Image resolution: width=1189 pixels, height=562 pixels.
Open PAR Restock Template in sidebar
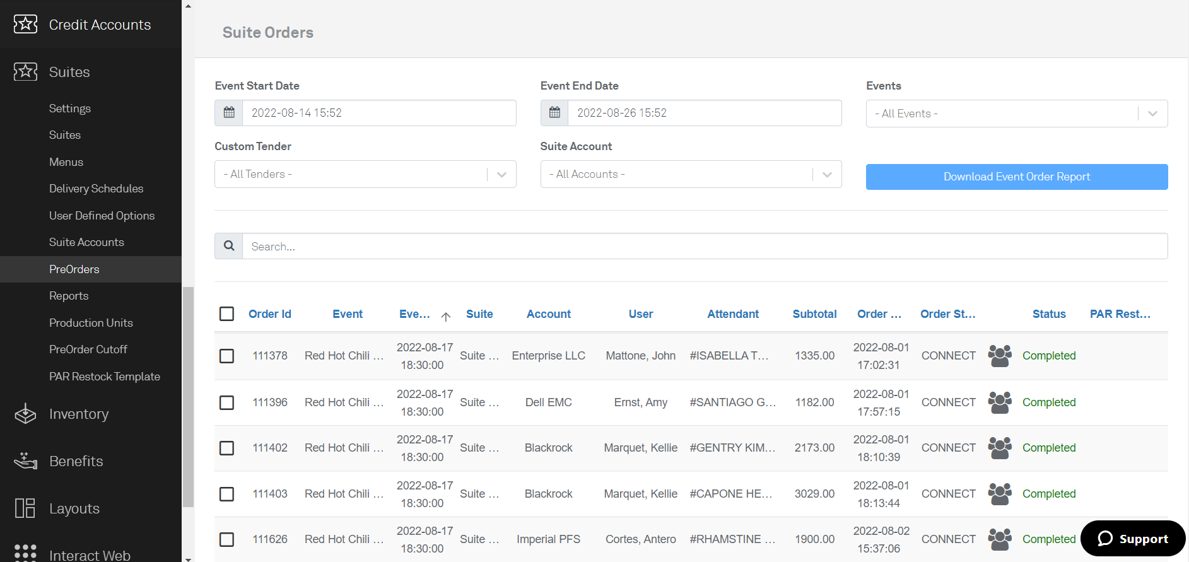coord(105,377)
